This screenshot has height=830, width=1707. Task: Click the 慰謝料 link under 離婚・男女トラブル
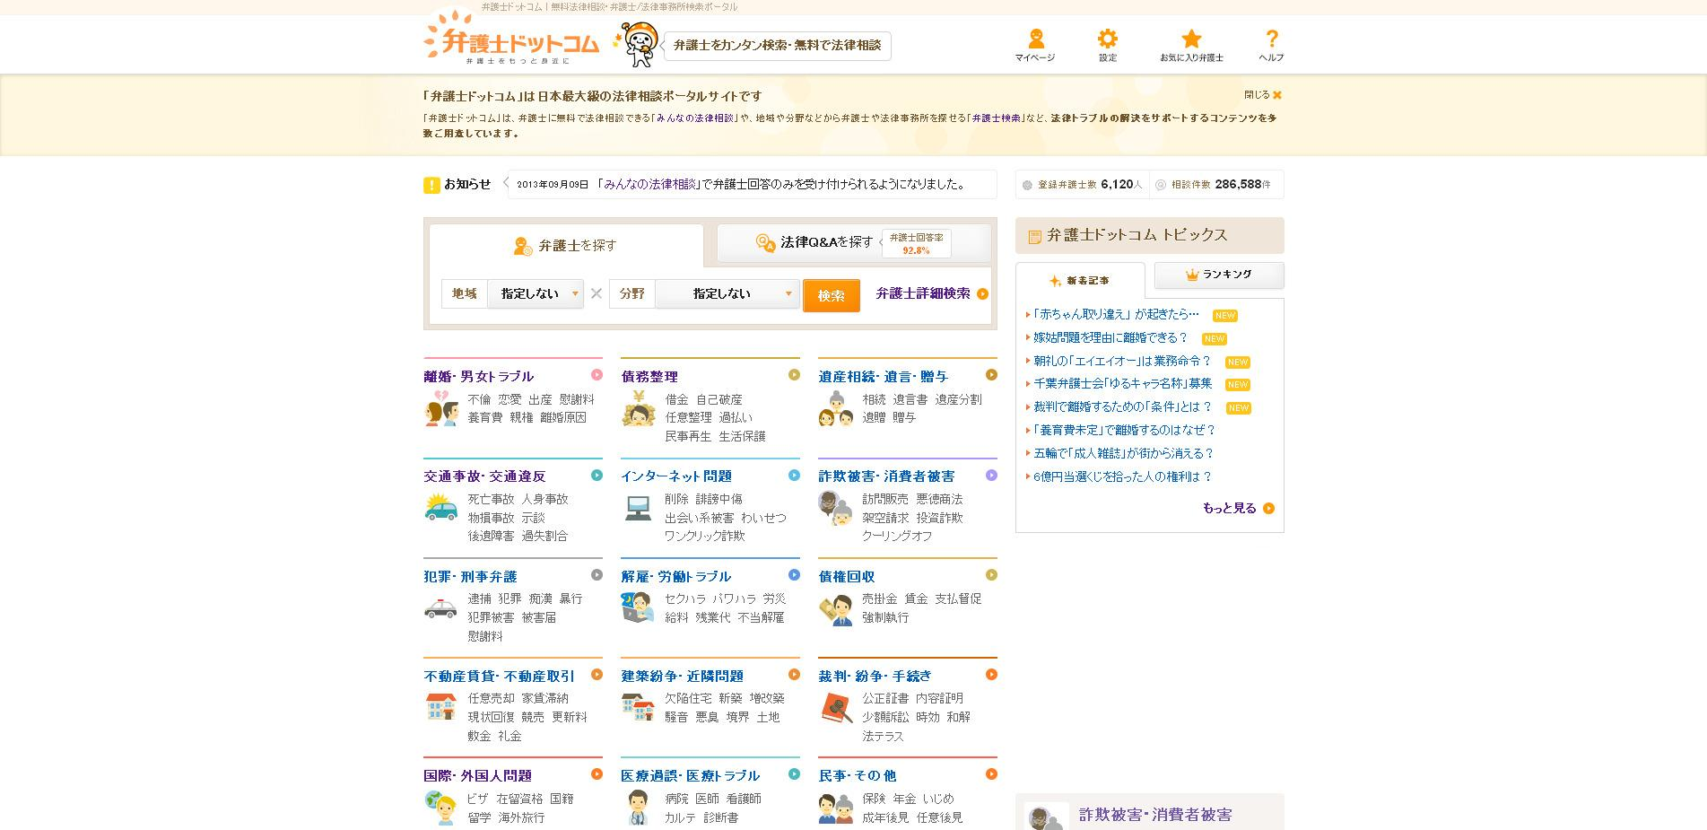577,399
